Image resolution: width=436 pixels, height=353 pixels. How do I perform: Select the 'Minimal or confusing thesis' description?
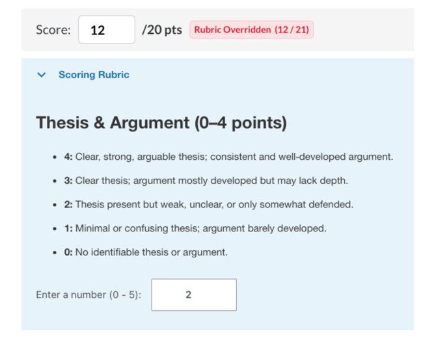click(x=200, y=228)
